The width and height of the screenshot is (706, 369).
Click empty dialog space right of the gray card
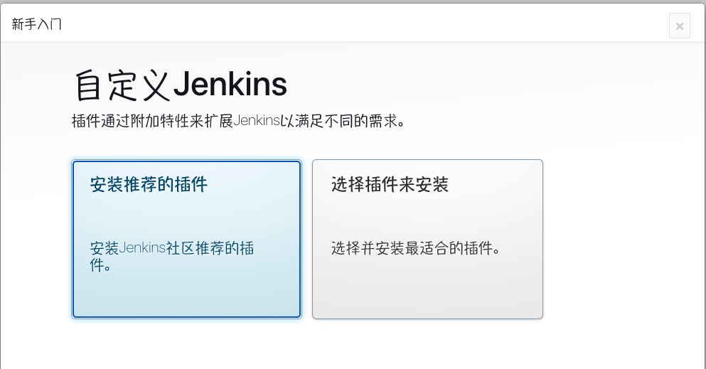click(x=624, y=239)
